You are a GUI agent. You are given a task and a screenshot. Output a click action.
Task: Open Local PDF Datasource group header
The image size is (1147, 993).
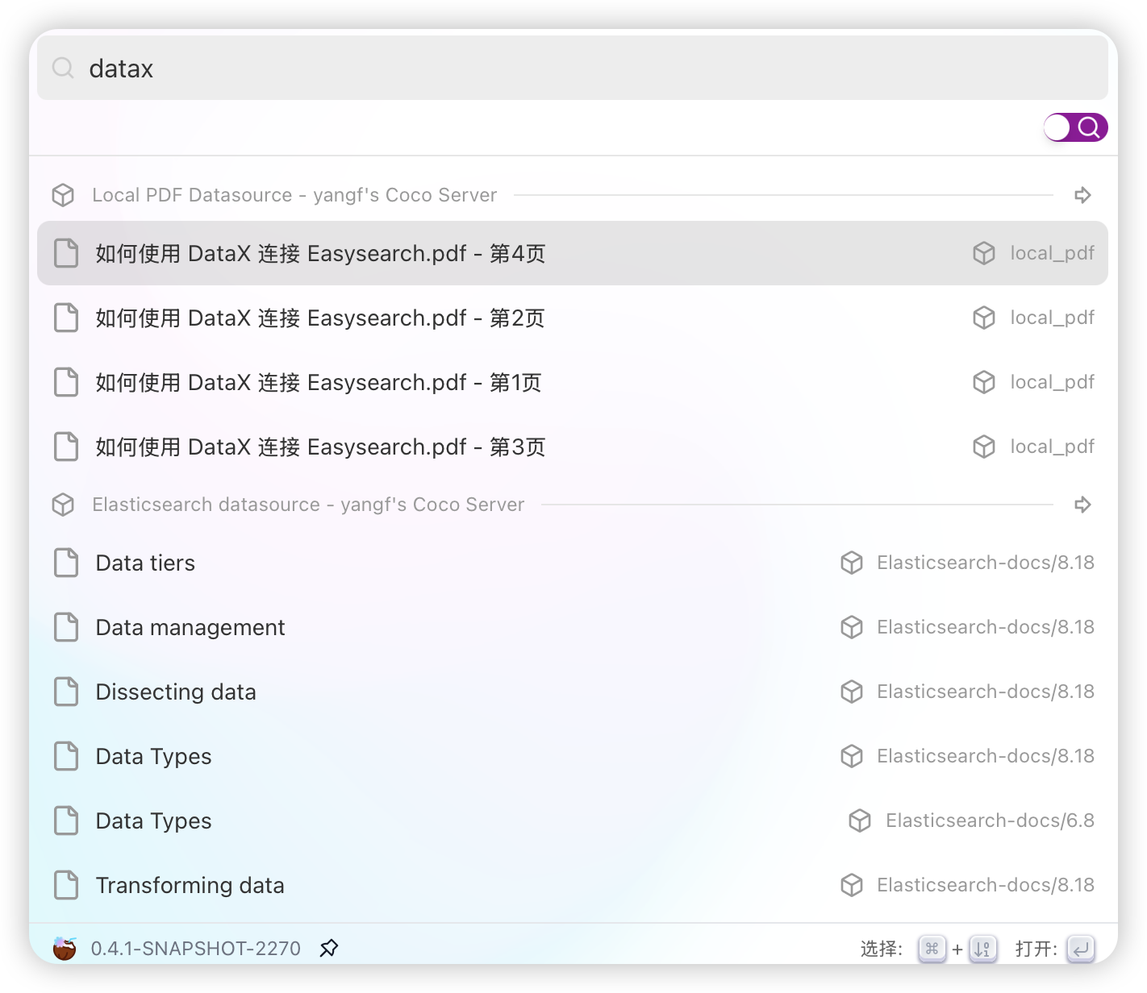pos(294,195)
